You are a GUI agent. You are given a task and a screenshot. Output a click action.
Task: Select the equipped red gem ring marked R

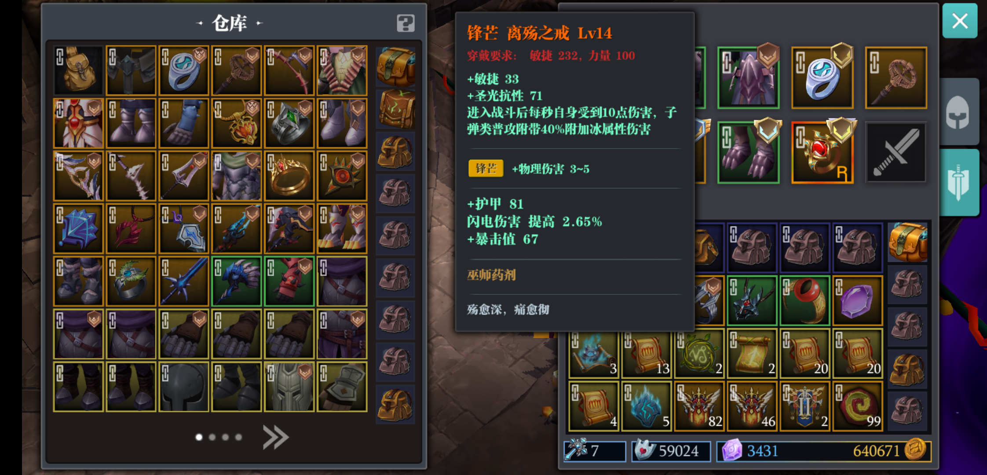pos(822,153)
